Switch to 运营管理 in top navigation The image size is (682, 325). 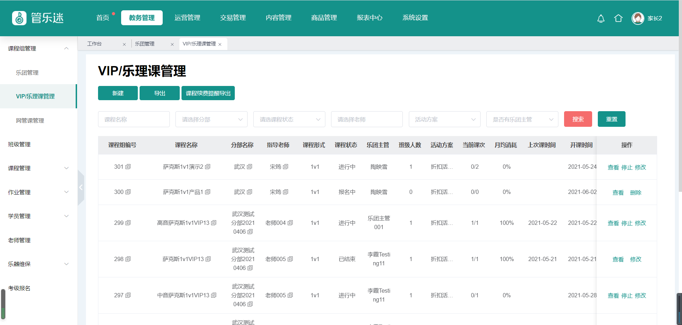[187, 18]
